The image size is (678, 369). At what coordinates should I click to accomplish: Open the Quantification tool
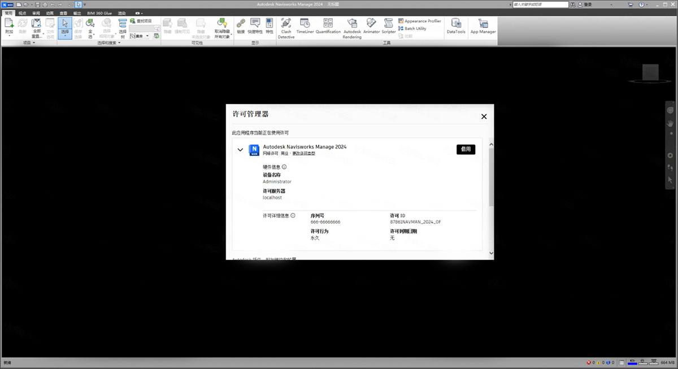(328, 27)
